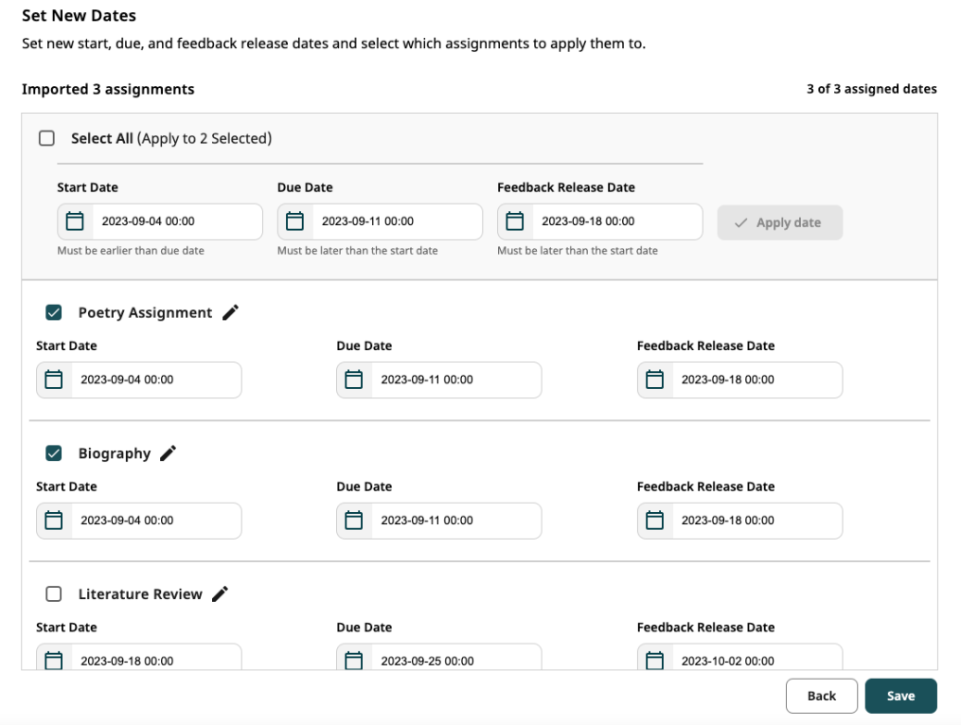The height and width of the screenshot is (725, 961).
Task: Edit the Biography assignment name
Action: coord(169,452)
